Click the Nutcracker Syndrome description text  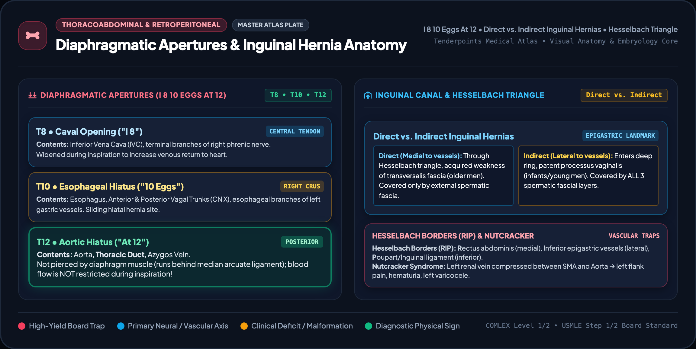(508, 271)
